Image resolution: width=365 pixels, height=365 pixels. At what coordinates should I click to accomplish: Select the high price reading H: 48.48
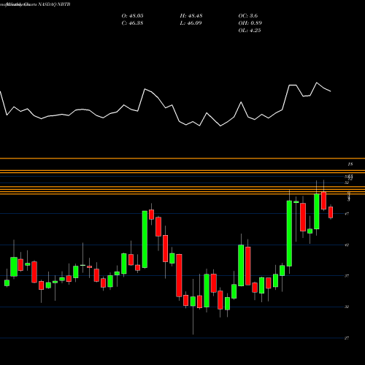[x=191, y=16]
